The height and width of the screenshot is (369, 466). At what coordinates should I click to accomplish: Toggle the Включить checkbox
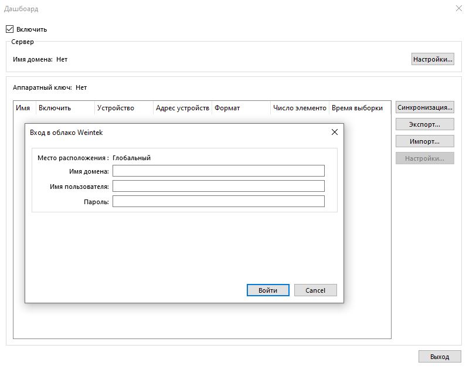click(9, 29)
